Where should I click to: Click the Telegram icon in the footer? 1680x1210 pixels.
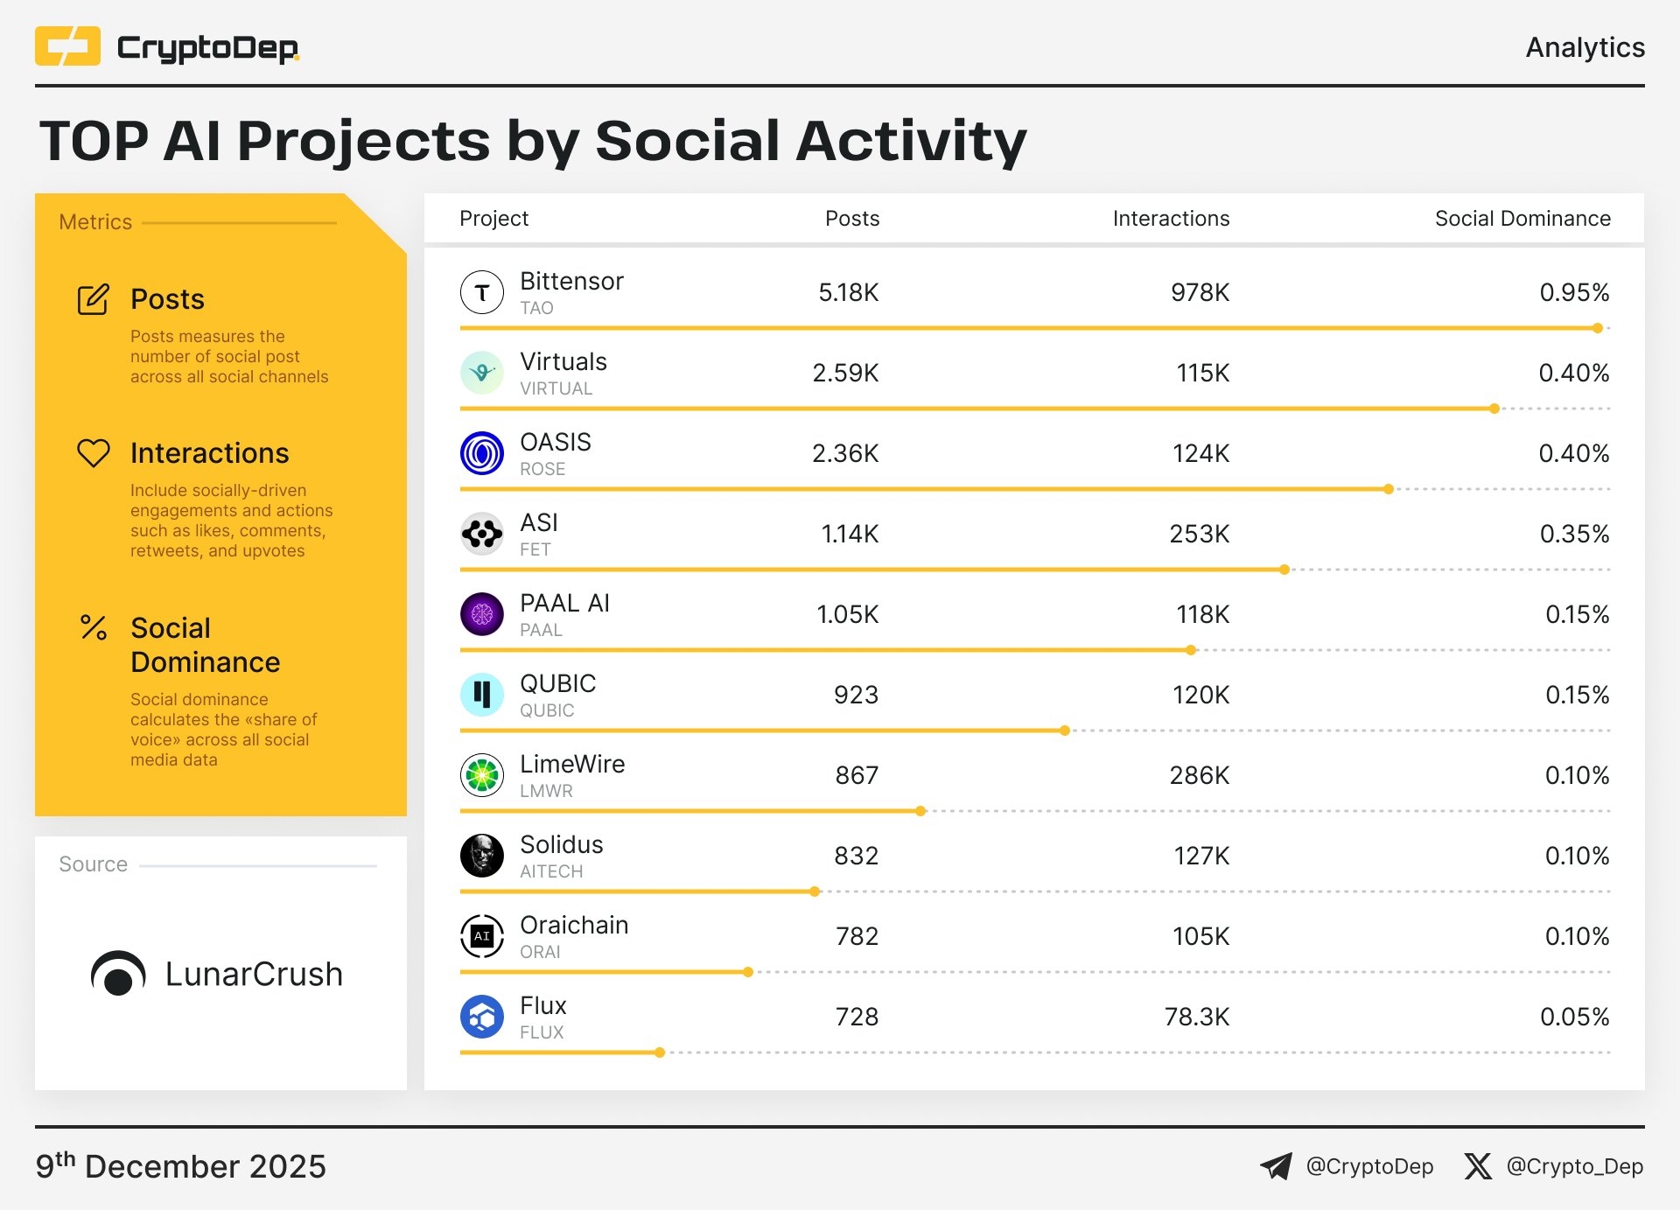tap(1276, 1166)
